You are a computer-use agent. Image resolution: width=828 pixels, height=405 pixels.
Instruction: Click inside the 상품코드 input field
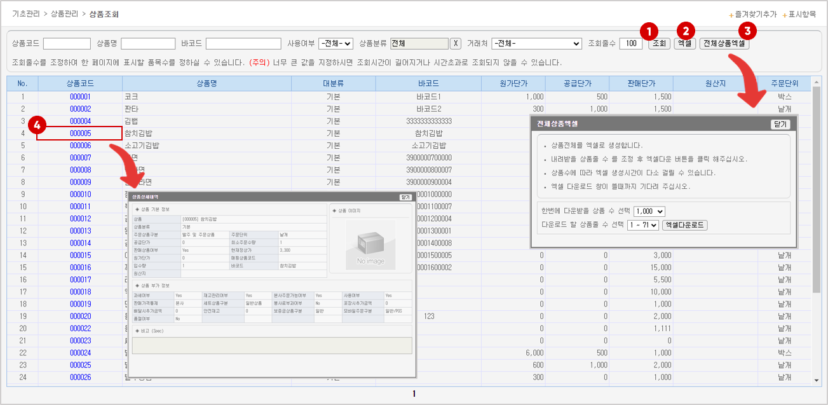(x=67, y=44)
